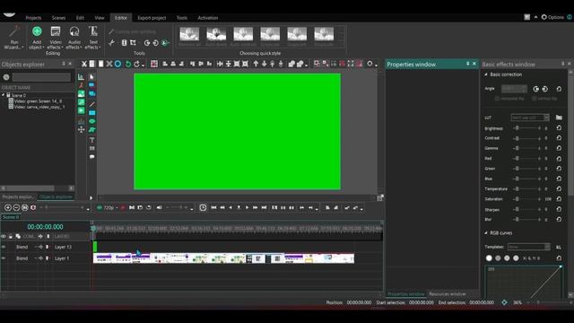574x323 pixels.
Task: Click the timeline zoom in plus icon
Action: click(x=8, y=207)
